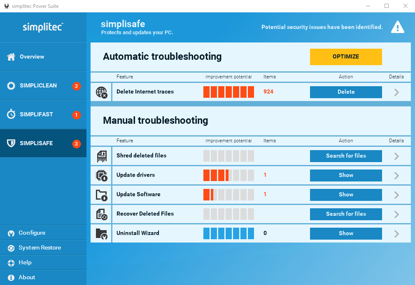Click the About info icon
Image resolution: width=415 pixels, height=285 pixels.
(x=11, y=278)
